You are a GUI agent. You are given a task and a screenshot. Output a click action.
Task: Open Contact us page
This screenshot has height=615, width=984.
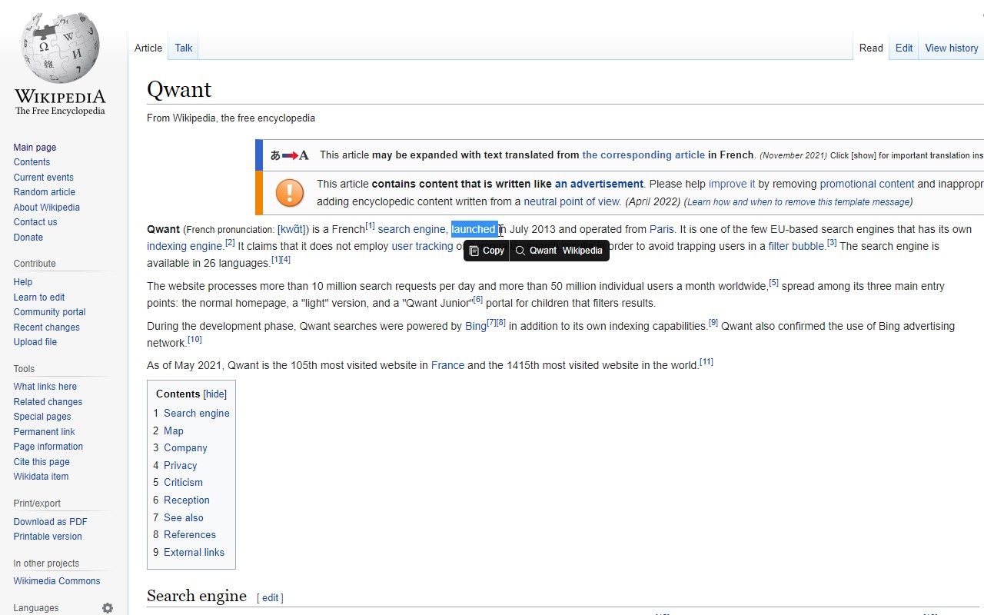35,222
